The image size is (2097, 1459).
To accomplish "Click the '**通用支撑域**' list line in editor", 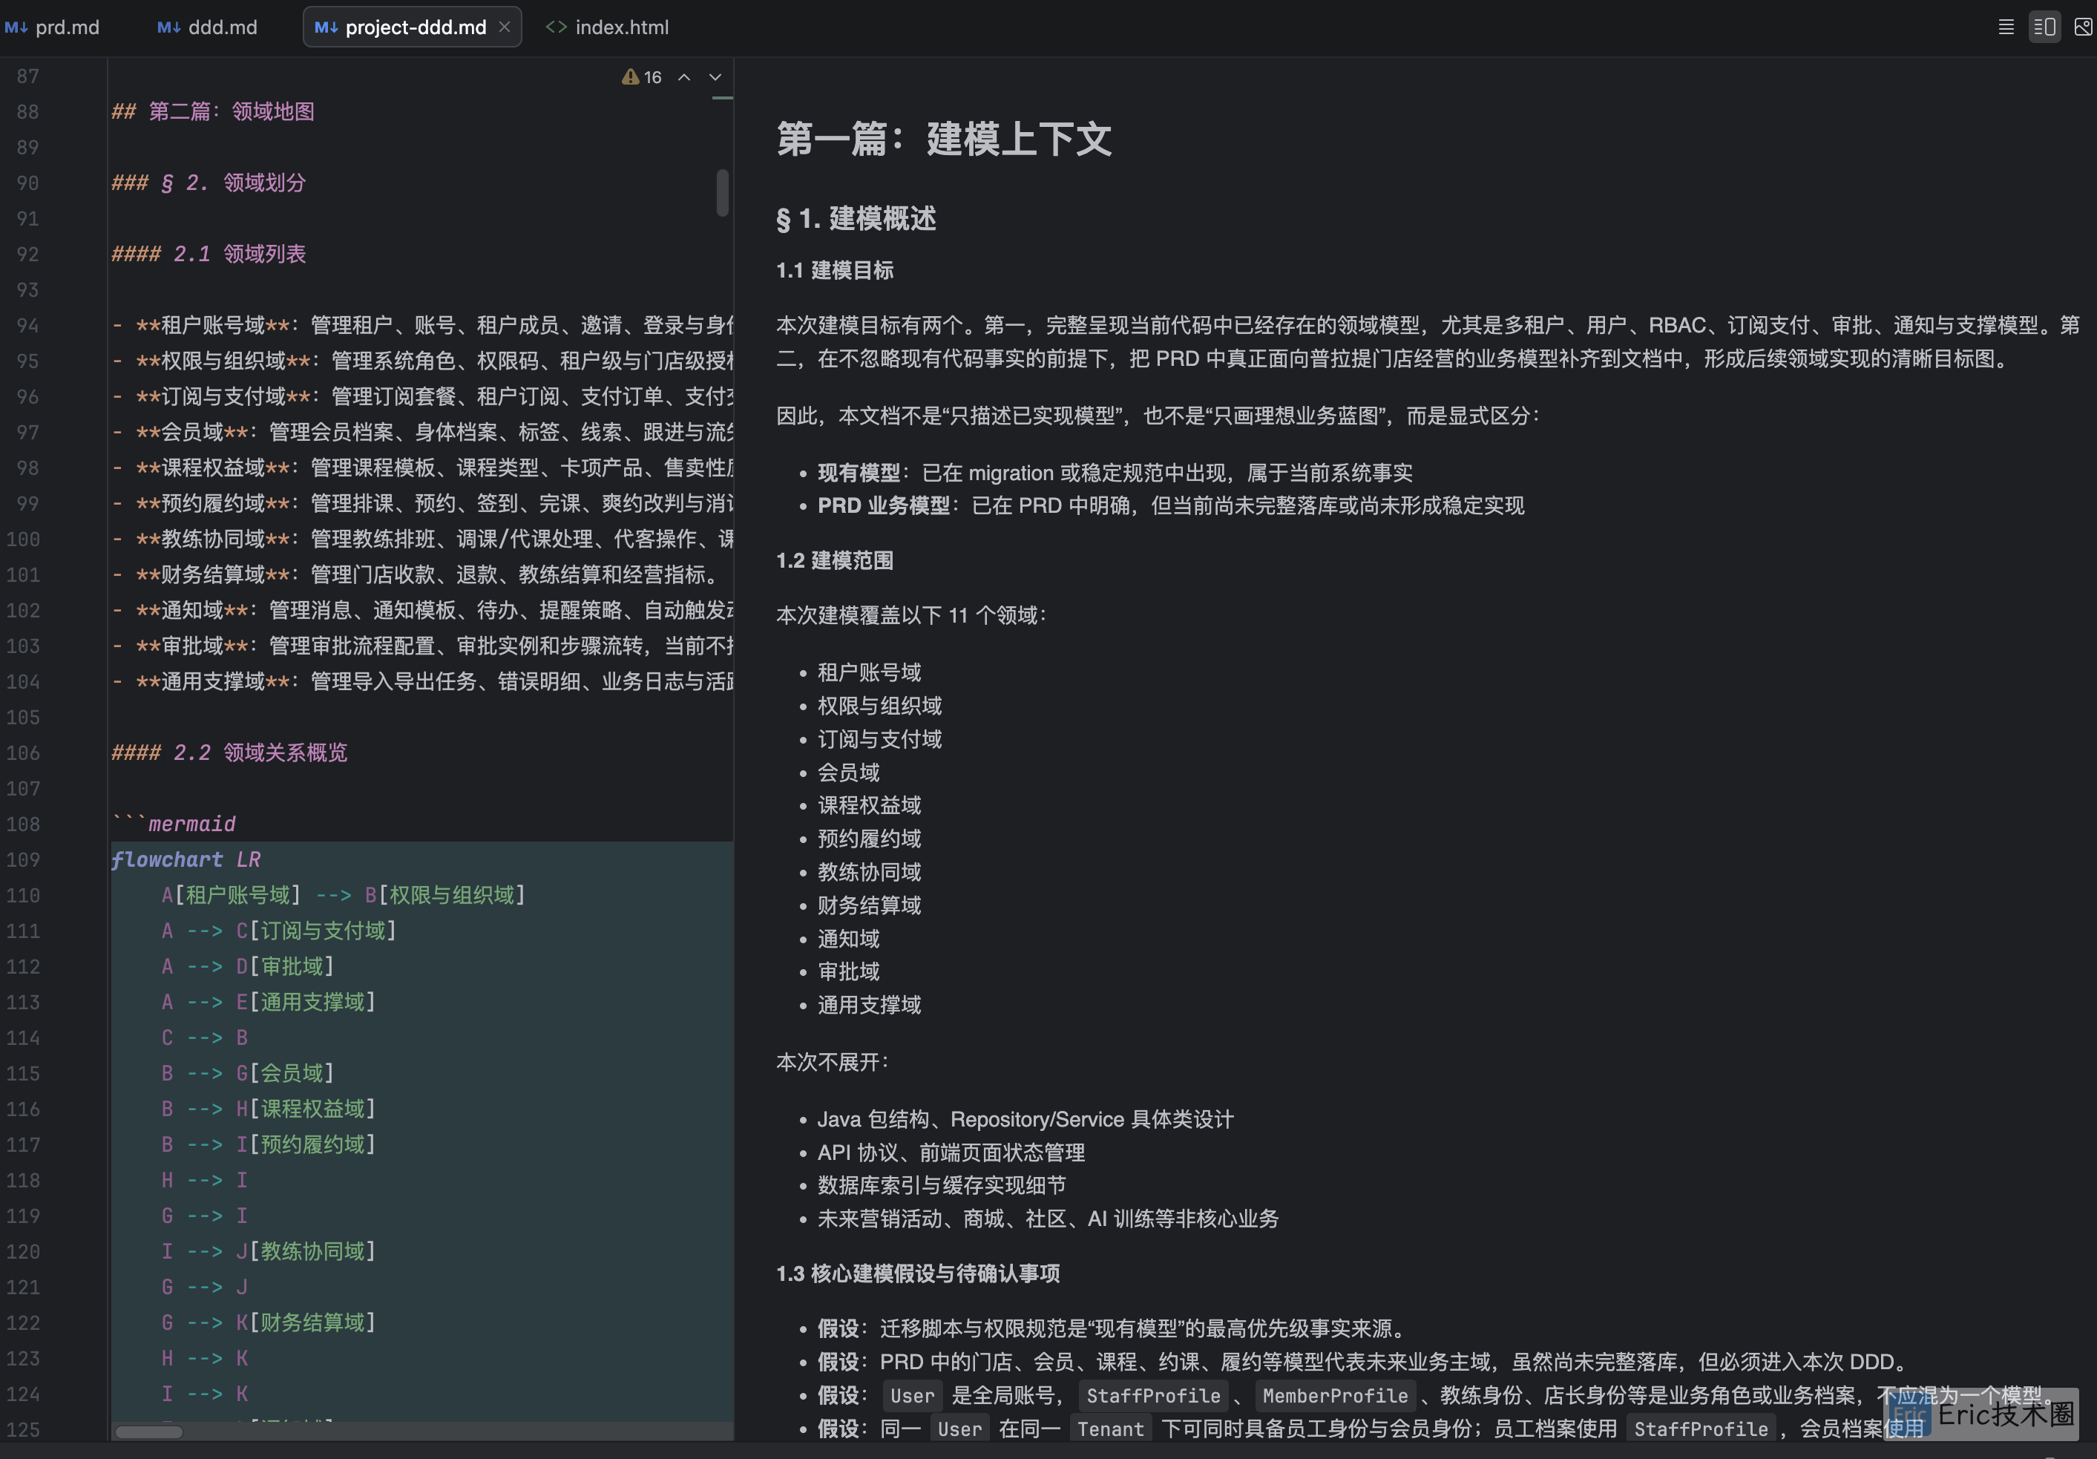I will [x=422, y=681].
